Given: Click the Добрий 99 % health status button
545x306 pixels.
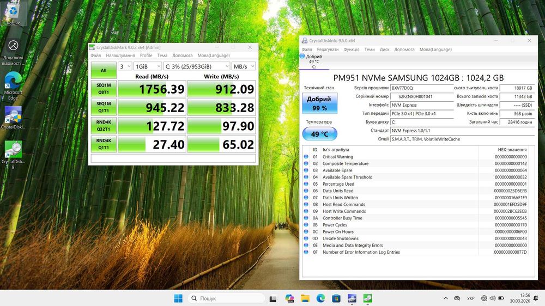Looking at the screenshot, I should point(319,103).
